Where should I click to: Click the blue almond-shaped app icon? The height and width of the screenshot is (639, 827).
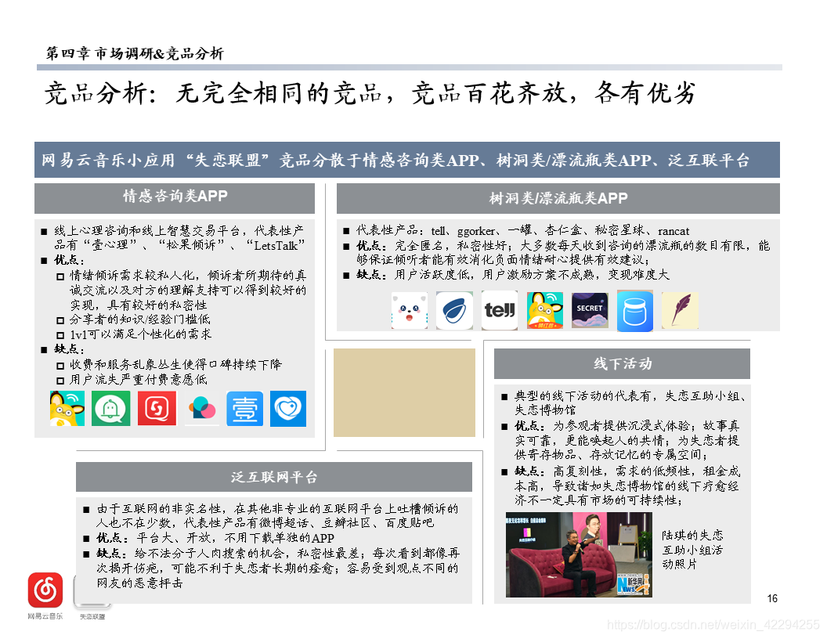(454, 311)
